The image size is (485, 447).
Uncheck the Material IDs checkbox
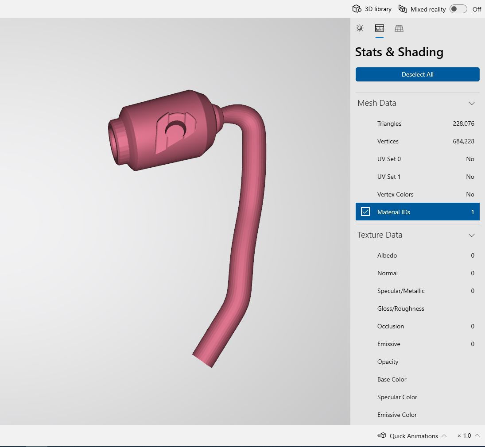[365, 212]
